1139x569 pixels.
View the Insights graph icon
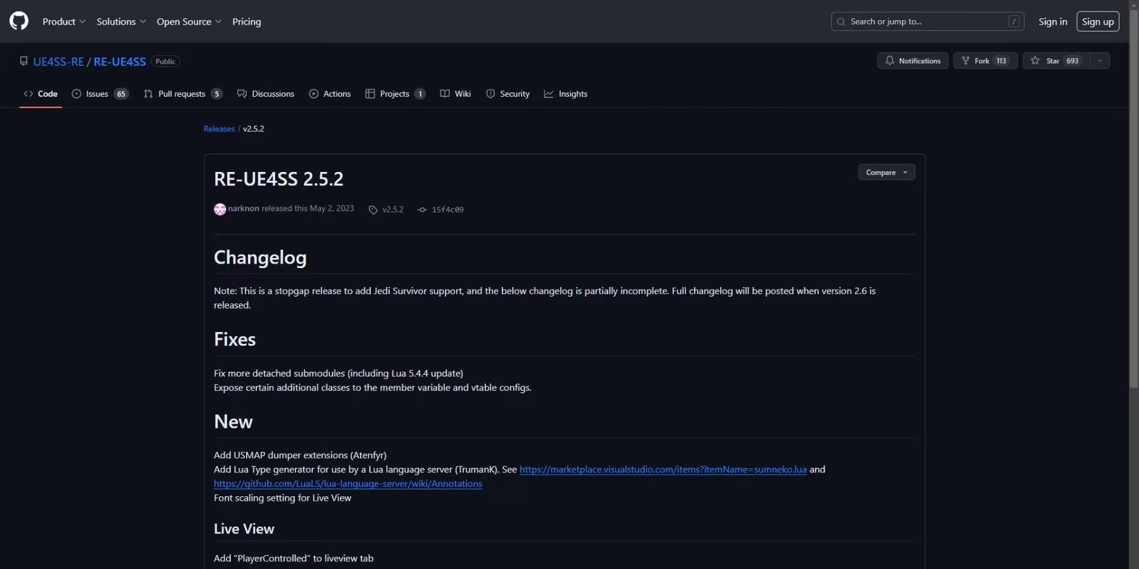click(x=549, y=94)
